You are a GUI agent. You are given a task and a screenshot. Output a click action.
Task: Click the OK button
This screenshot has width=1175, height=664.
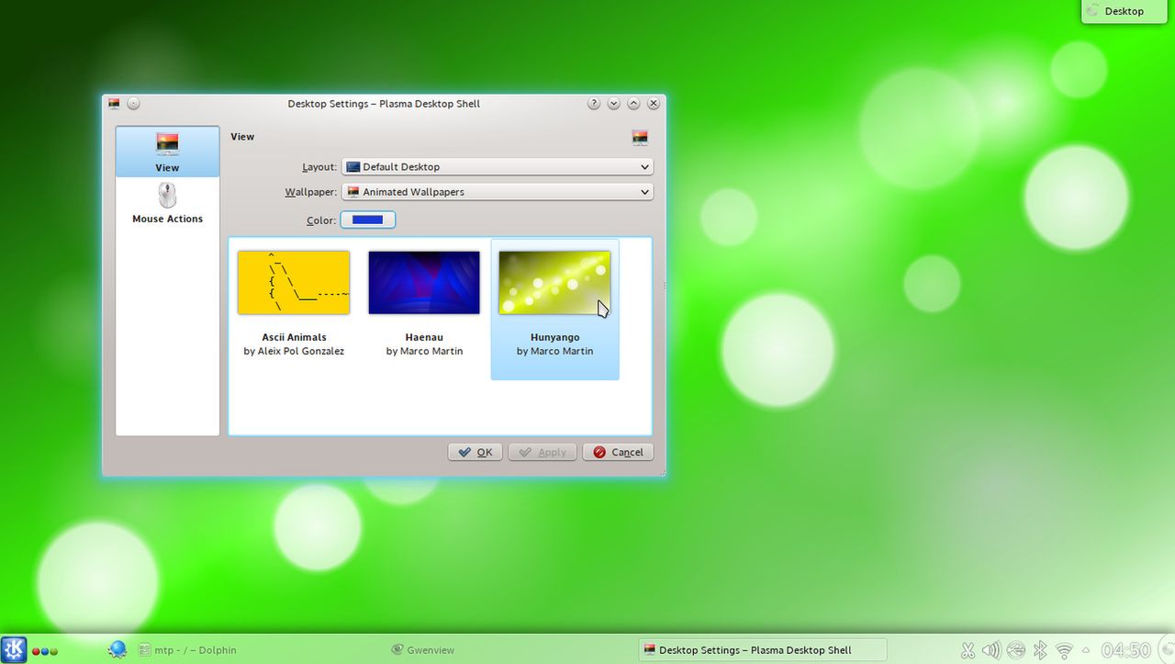476,452
